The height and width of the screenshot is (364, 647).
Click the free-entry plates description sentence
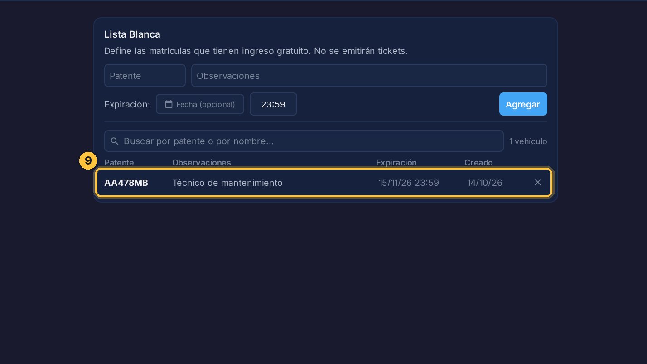256,51
